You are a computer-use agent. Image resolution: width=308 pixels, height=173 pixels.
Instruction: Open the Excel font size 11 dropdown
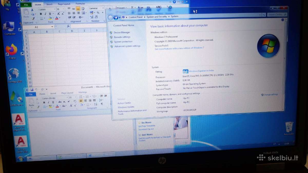coord(64,9)
